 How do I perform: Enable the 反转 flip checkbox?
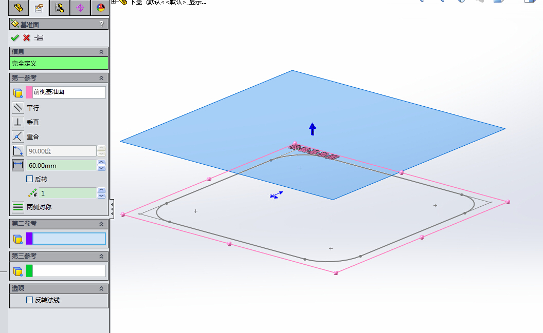click(30, 179)
